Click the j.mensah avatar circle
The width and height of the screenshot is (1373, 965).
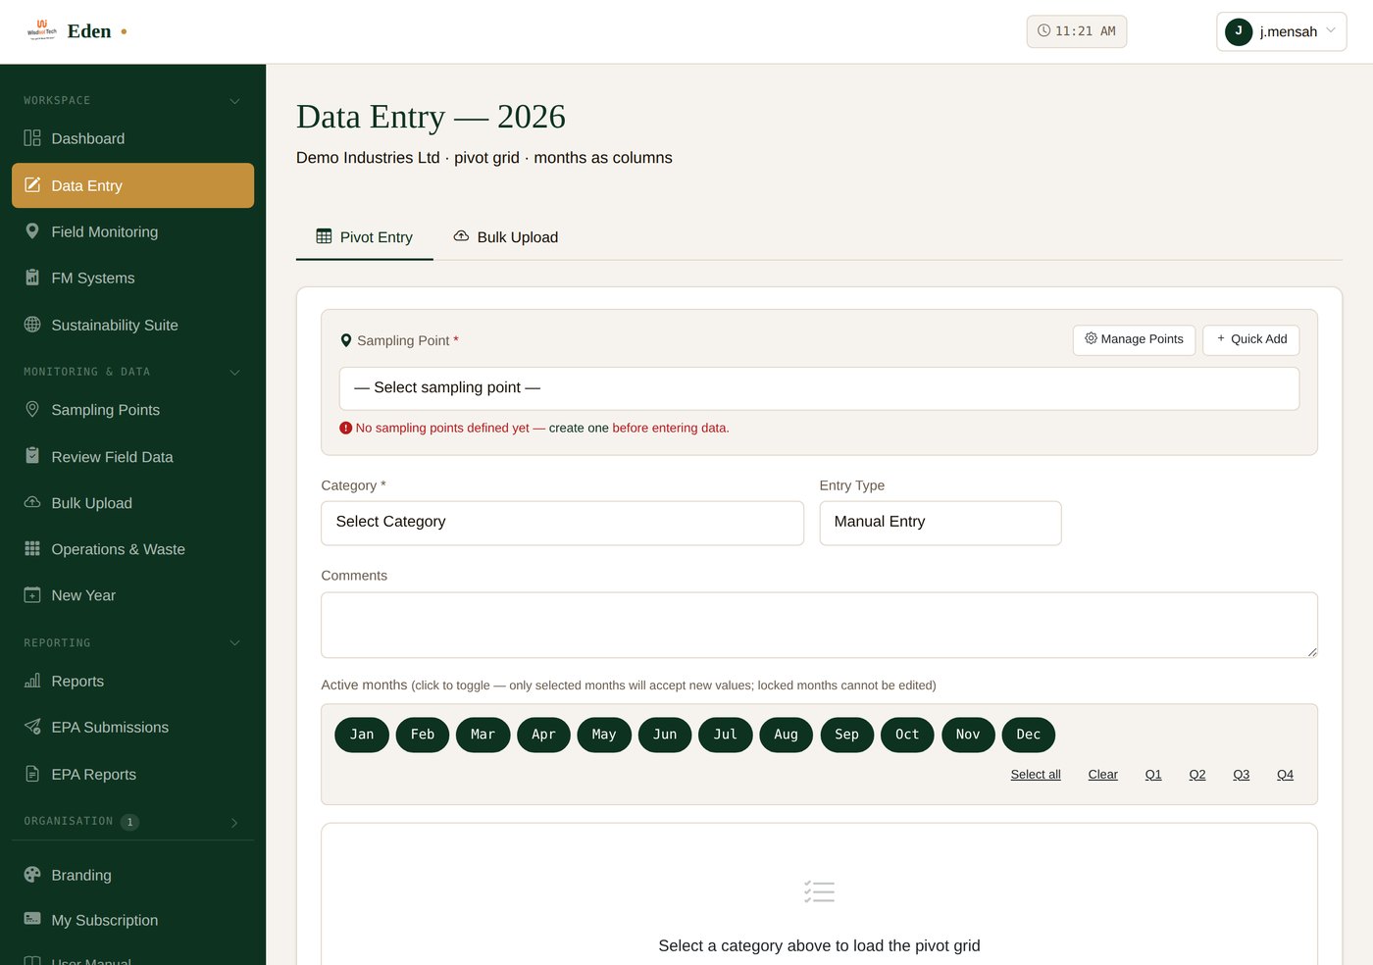[1239, 31]
